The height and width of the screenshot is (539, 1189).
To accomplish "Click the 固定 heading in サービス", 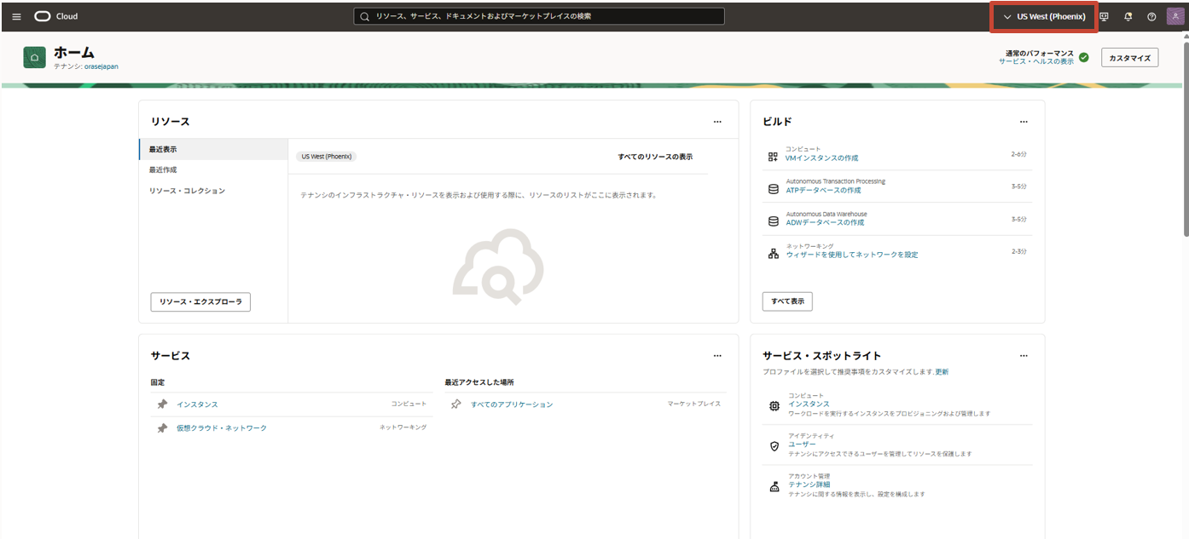I will coord(158,382).
